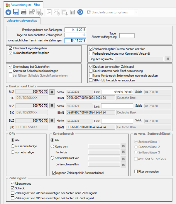
Task: Toggle eigenen Zahlstapel für Sortierschlüssel
Action: 54,173
